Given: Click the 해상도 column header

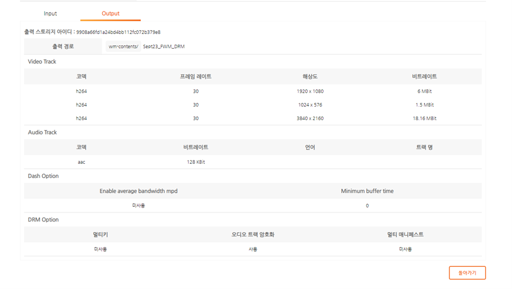Looking at the screenshot, I should 310,76.
